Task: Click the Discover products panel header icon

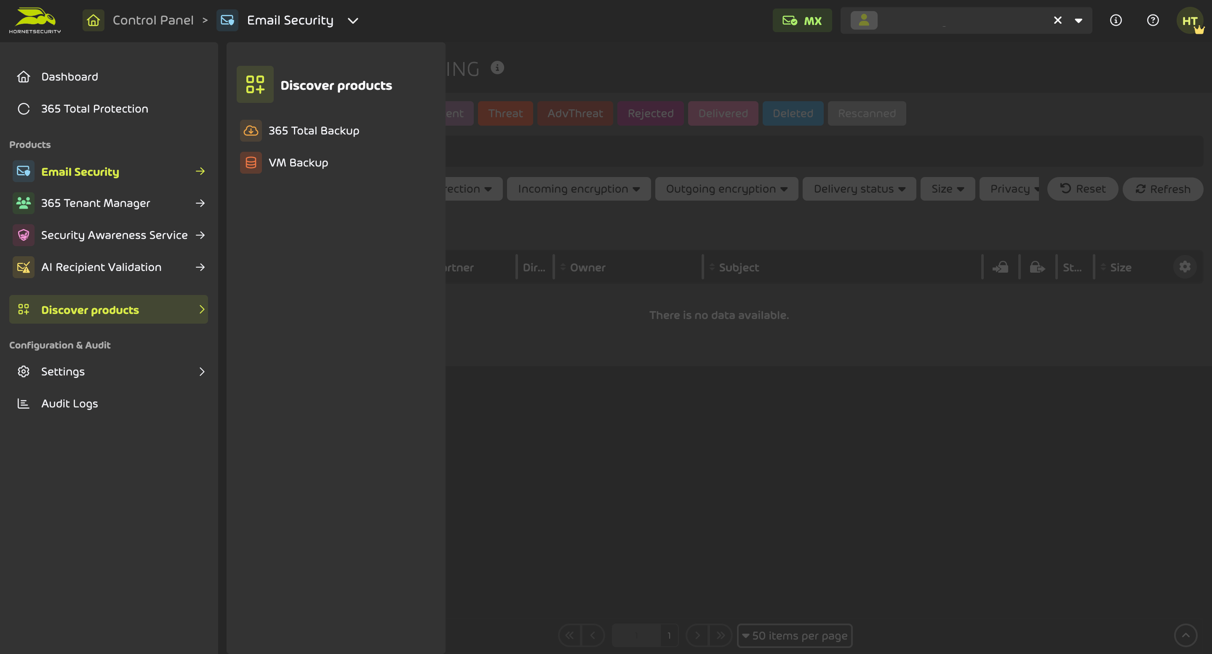Action: (255, 85)
